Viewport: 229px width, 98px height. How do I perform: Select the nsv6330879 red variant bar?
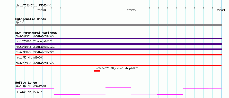(118, 55)
